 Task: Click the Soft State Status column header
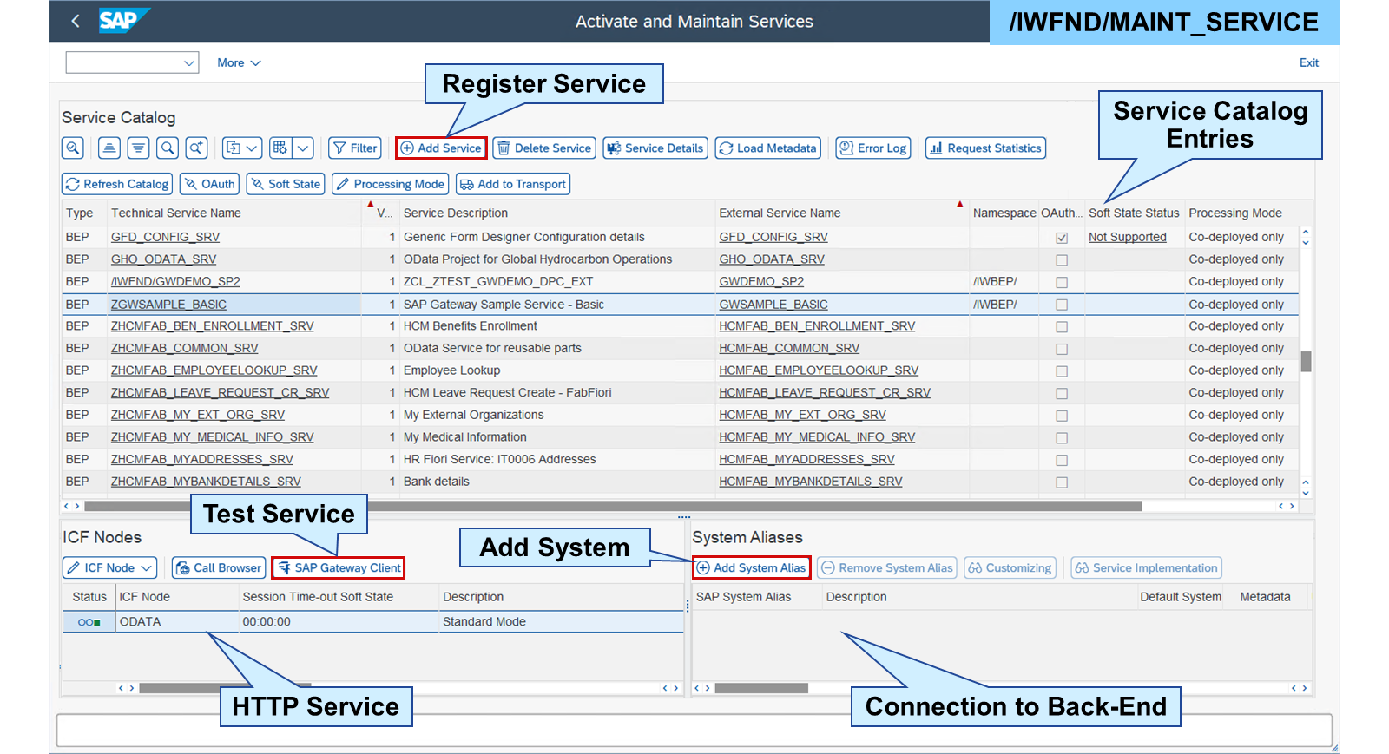(x=1134, y=213)
